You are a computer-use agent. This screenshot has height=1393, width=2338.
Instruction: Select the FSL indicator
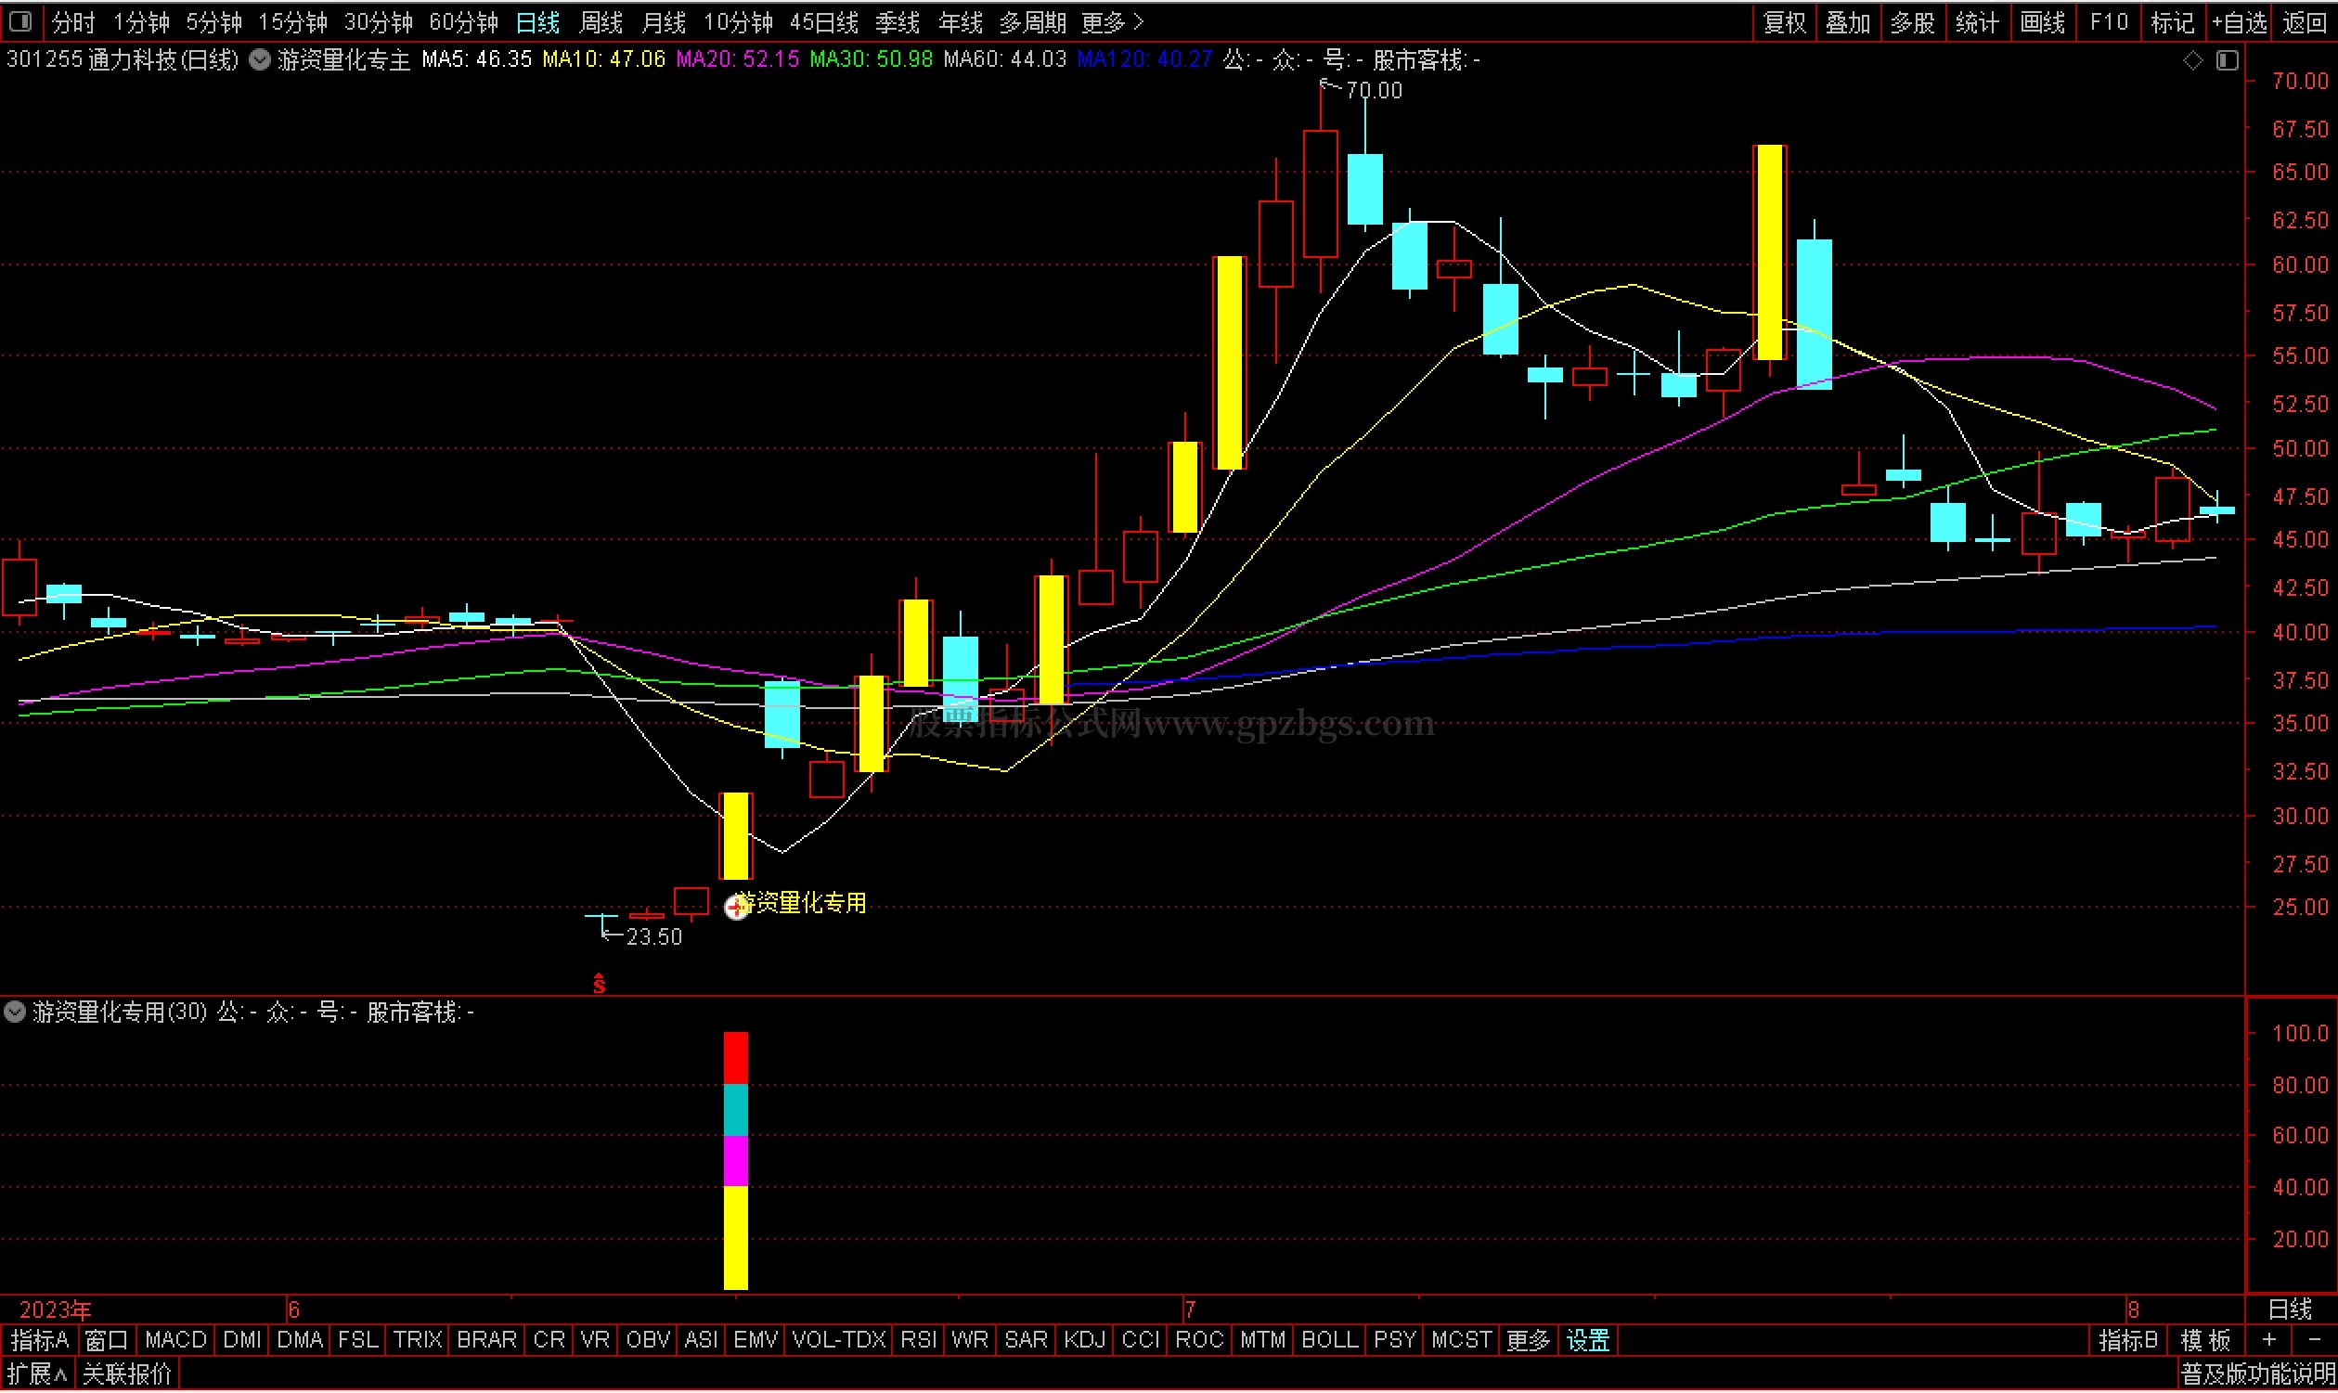[357, 1341]
